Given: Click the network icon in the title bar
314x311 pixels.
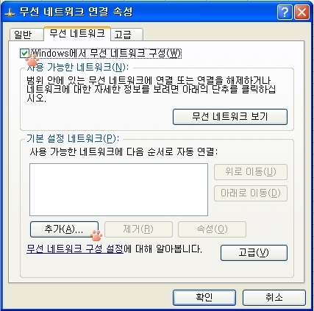Looking at the screenshot, I should tap(10, 12).
